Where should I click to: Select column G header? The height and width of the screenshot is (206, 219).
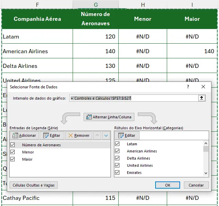[96, 5]
